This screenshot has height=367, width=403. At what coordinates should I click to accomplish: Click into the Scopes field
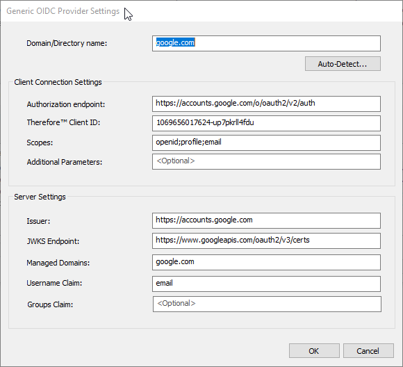point(266,142)
